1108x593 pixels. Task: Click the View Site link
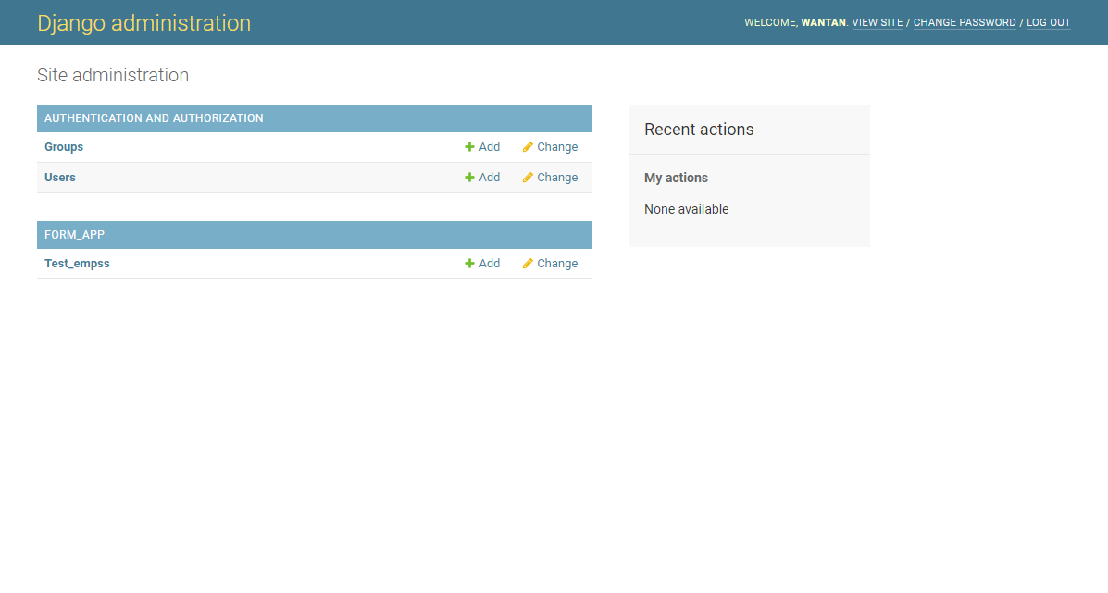coord(877,22)
